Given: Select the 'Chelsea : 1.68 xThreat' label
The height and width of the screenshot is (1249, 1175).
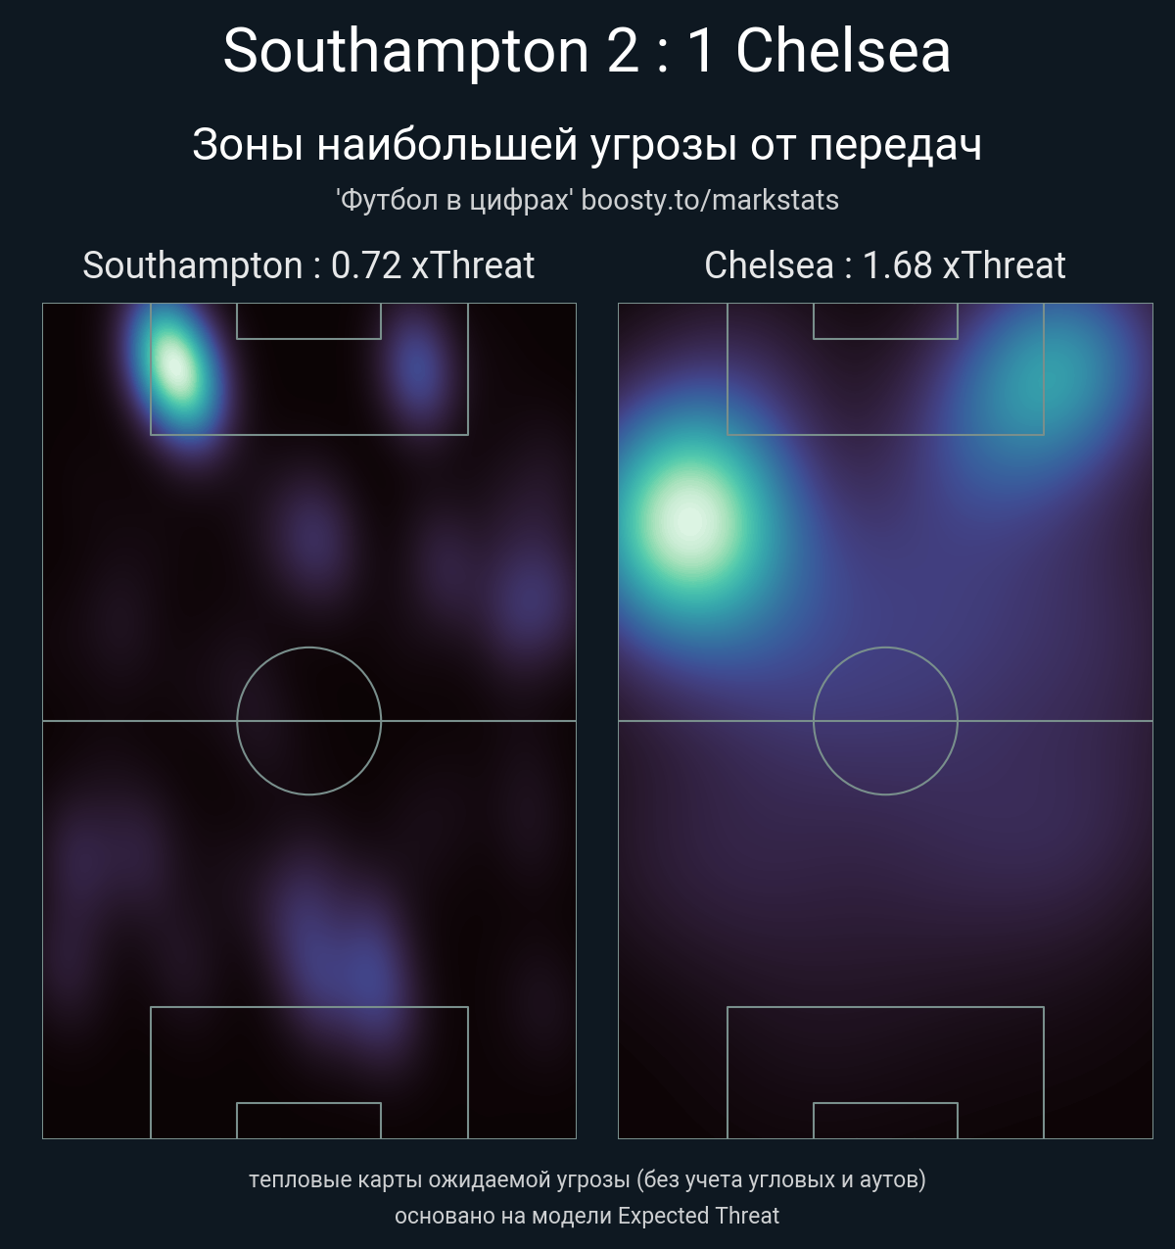Looking at the screenshot, I should (x=884, y=265).
